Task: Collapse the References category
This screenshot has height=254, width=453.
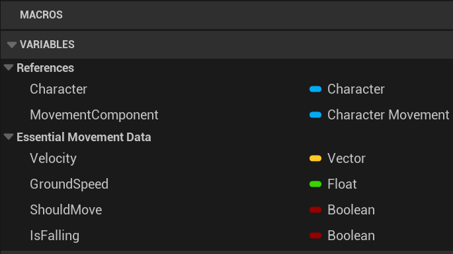Action: pos(9,68)
